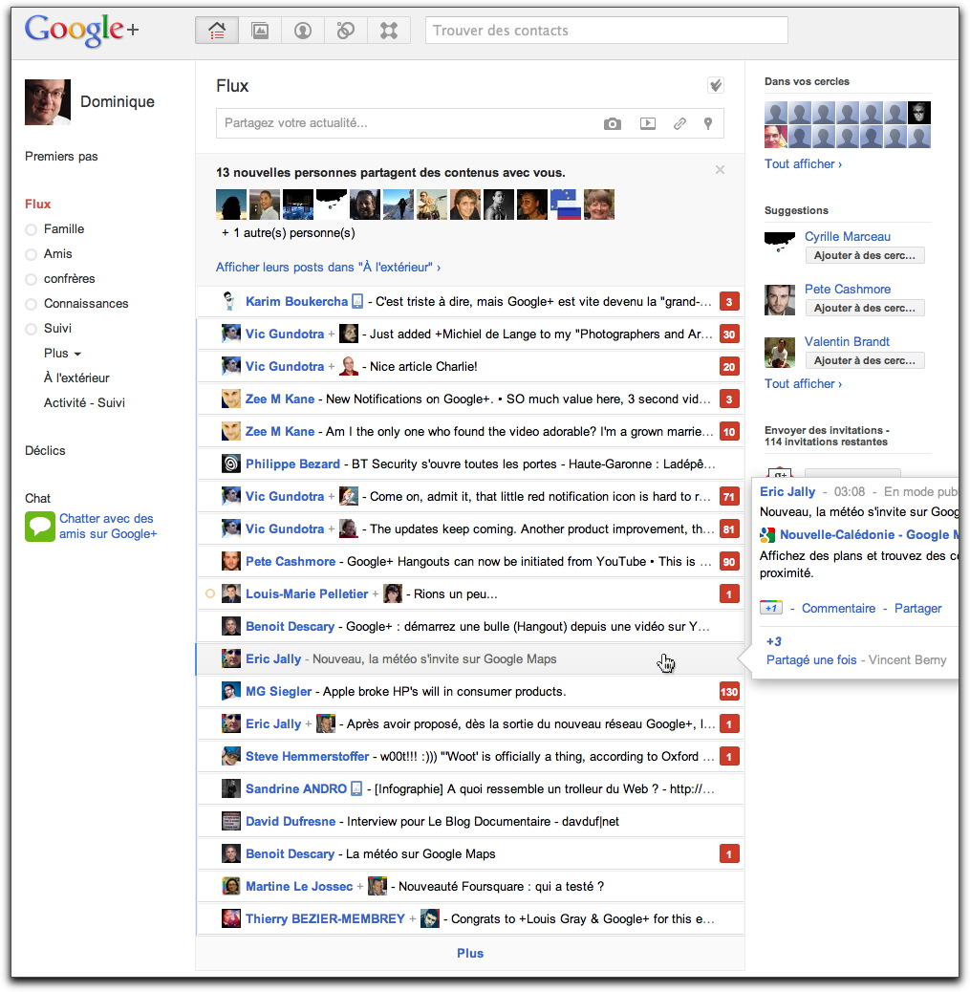970x992 pixels.
Task: Click Afficher leurs posts dans À l'extérieur link
Action: coord(328,267)
